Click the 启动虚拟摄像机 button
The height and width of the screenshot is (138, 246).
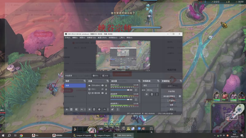click(x=169, y=96)
